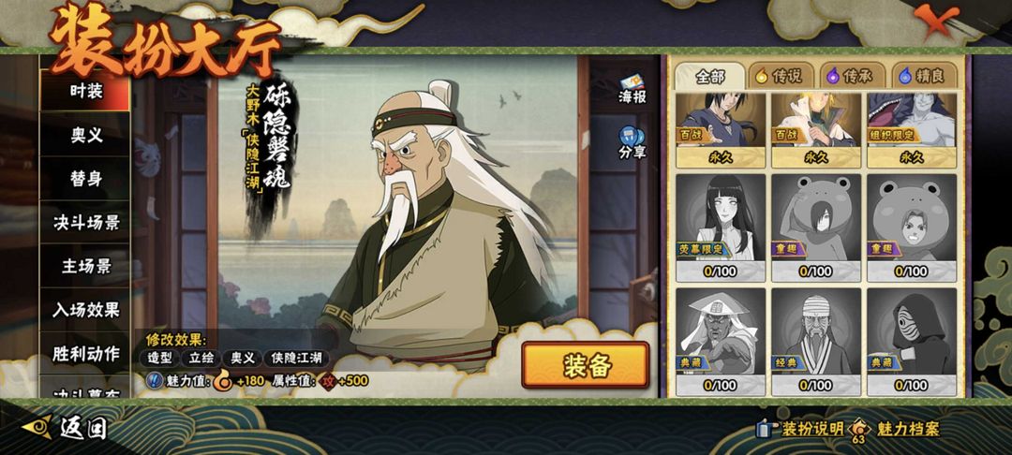Pick the 荧幕限定 Hinata costume thumbnail
This screenshot has height=455, width=1012.
pos(721,227)
